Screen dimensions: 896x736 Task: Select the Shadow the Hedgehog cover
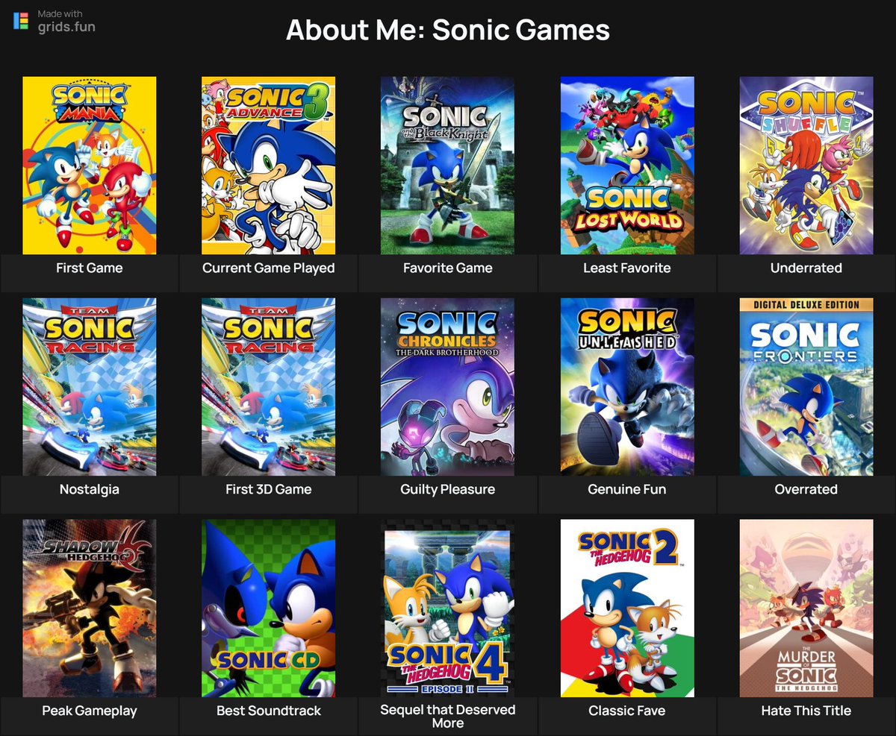90,608
